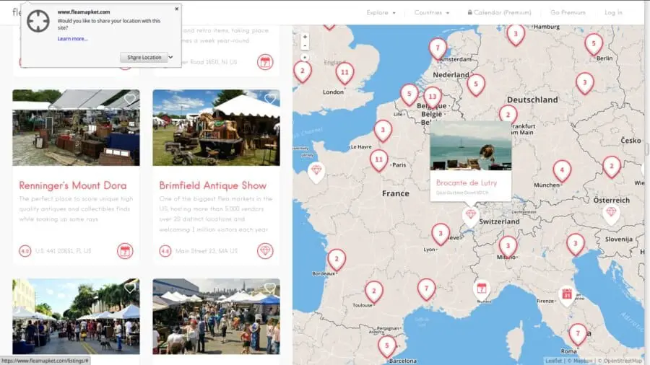Open cluster 11 marker near London
Screen dimensions: 650x365
point(344,74)
